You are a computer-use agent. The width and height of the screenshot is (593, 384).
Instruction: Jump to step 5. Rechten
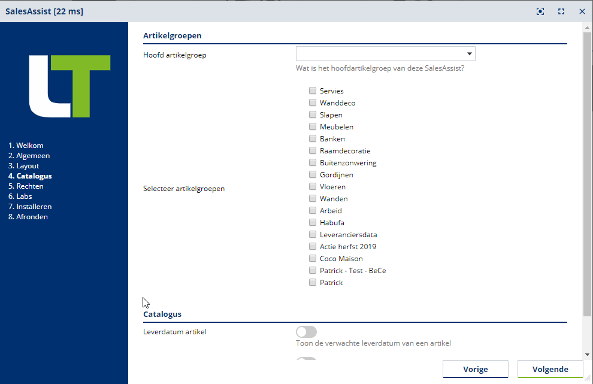[x=26, y=186]
